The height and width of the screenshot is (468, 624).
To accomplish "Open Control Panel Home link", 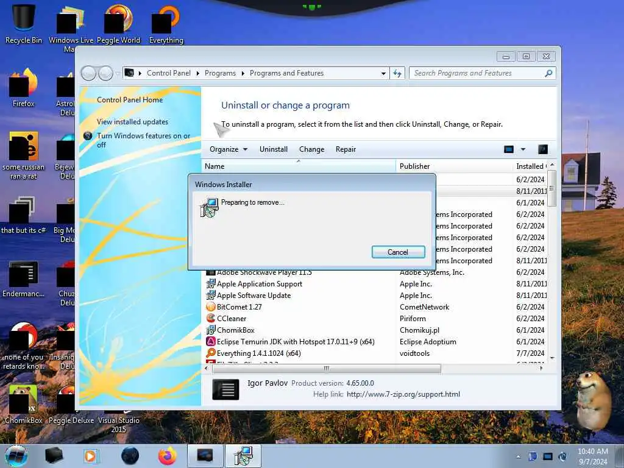I will coord(130,100).
